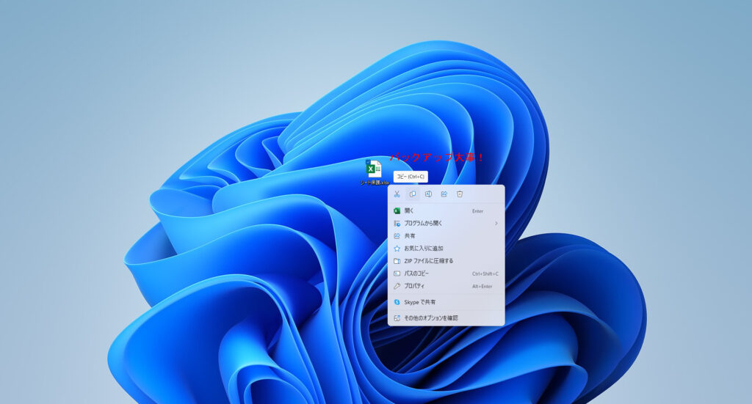Click the Share icon in context menu top row

(444, 194)
